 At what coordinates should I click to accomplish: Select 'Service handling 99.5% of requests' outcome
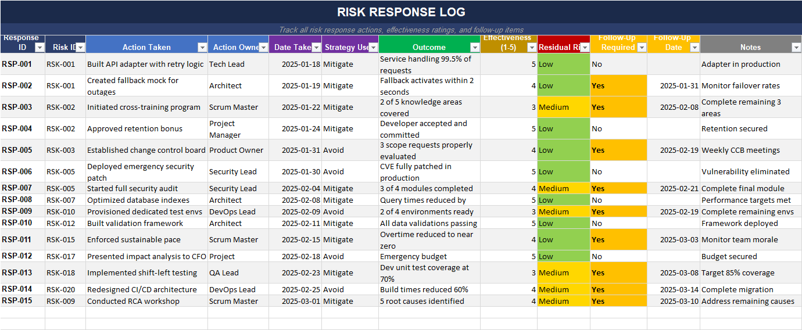429,64
